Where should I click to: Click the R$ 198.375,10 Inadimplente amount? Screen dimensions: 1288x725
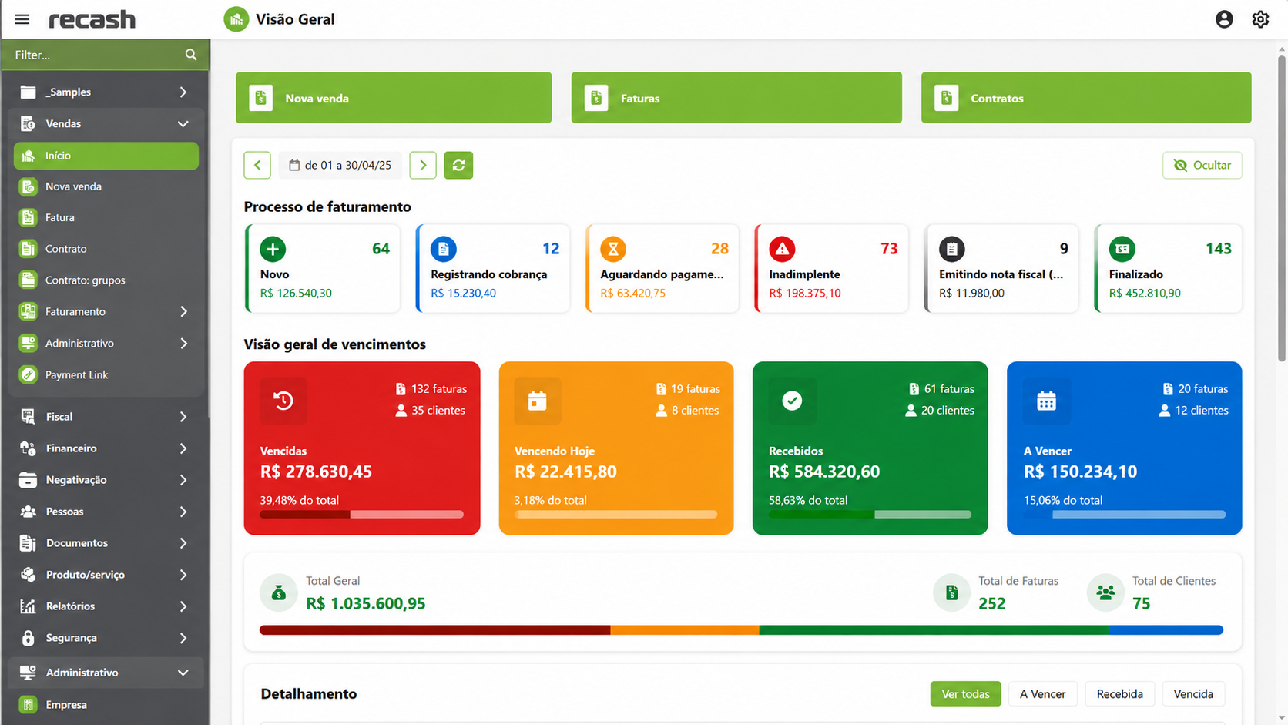(x=805, y=293)
